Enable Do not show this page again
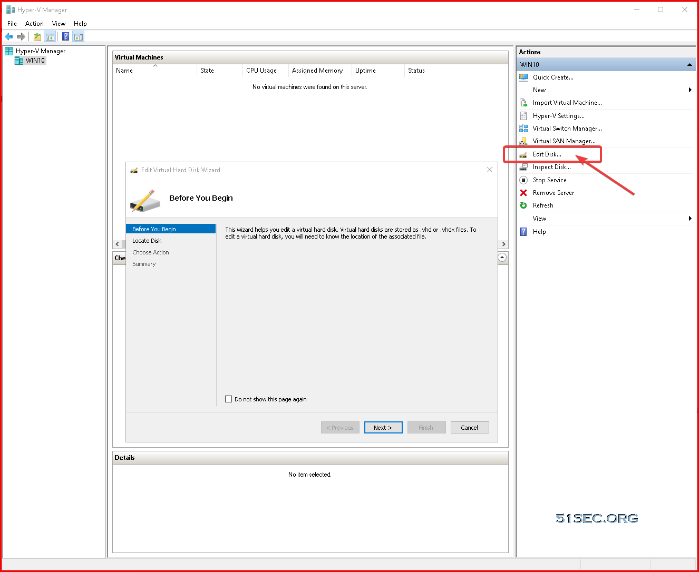Image resolution: width=699 pixels, height=572 pixels. coord(229,399)
